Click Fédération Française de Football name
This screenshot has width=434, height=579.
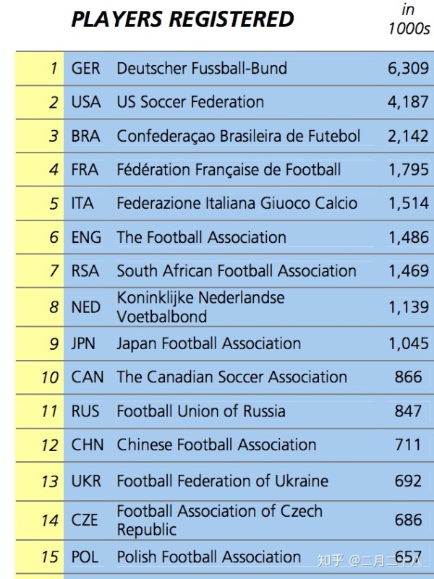(x=229, y=170)
